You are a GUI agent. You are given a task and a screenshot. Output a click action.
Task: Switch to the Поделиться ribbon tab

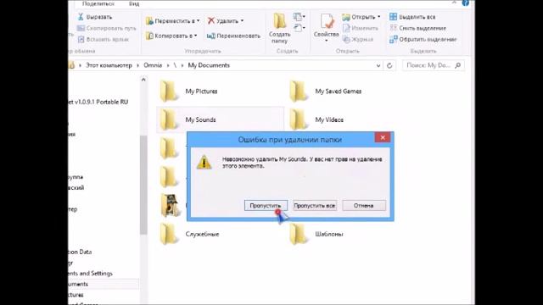click(x=98, y=3)
